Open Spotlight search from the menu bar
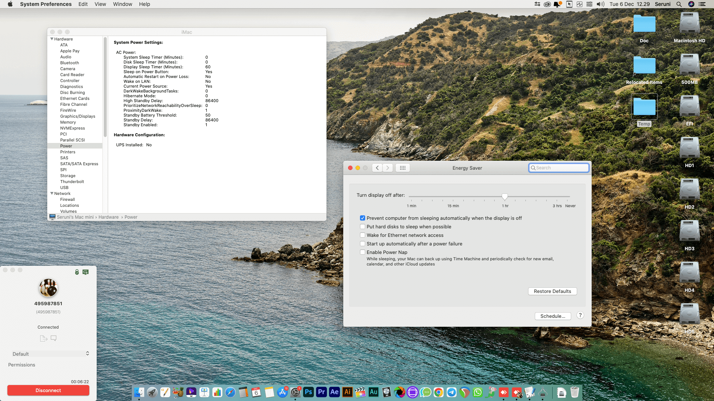The image size is (714, 401). (x=679, y=4)
